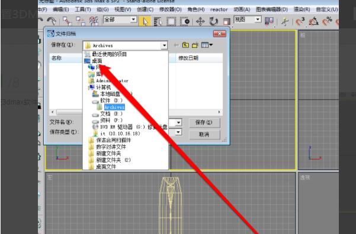
Task: Click Up One Level folder icon in dialog
Action: tap(185, 45)
